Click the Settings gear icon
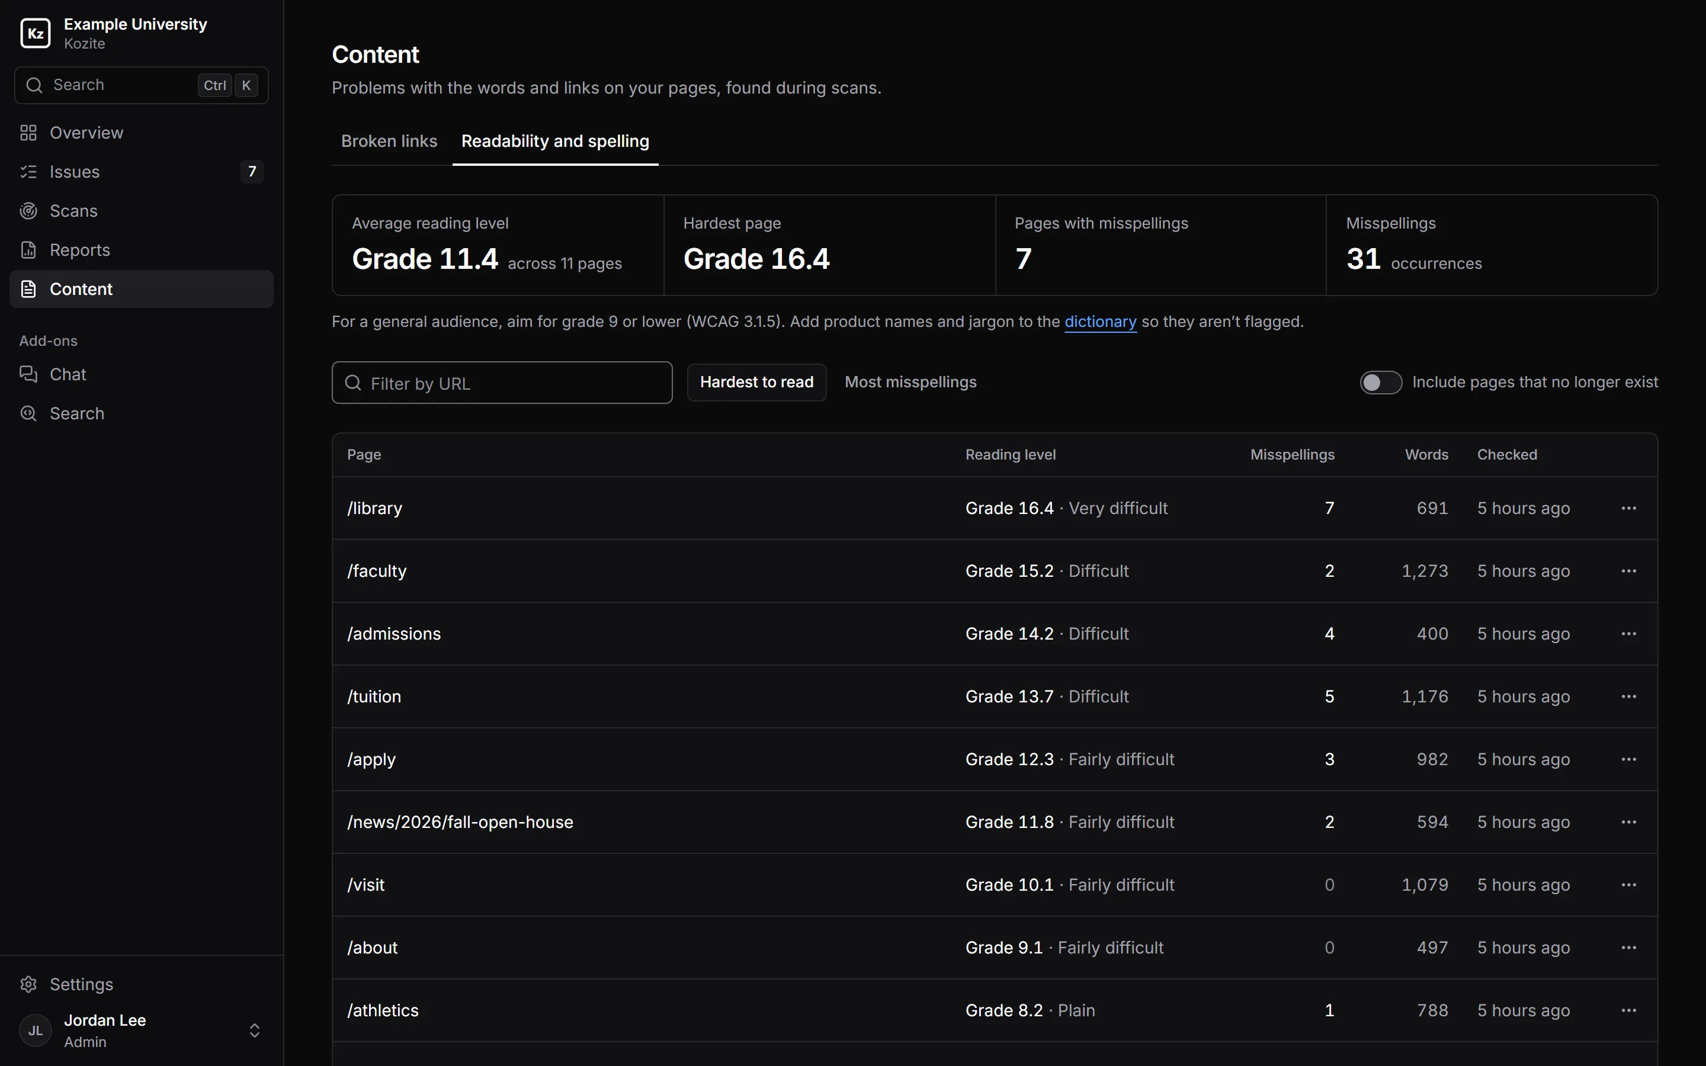Viewport: 1706px width, 1066px height. [28, 984]
